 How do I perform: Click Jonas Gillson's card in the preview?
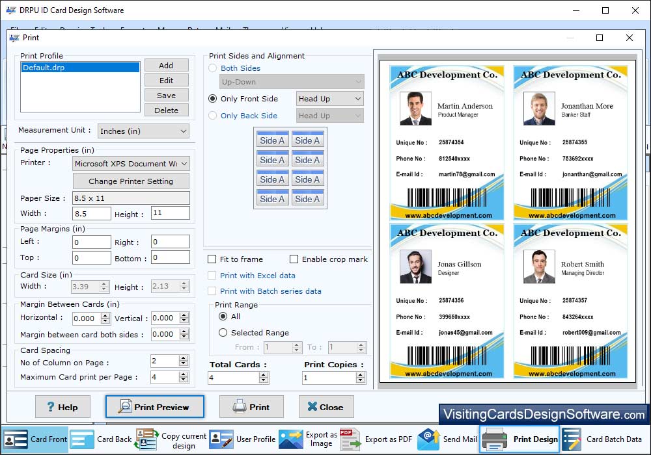pyautogui.click(x=447, y=301)
